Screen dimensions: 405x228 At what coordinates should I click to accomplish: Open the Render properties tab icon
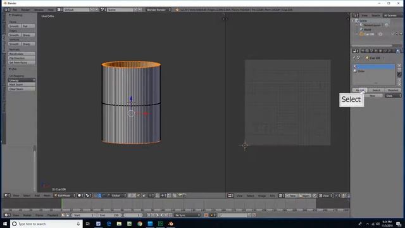(363, 51)
